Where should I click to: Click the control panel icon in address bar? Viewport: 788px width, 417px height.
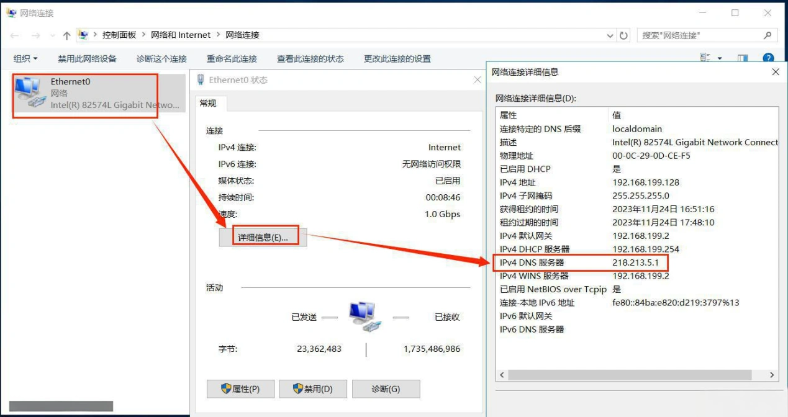pyautogui.click(x=83, y=35)
